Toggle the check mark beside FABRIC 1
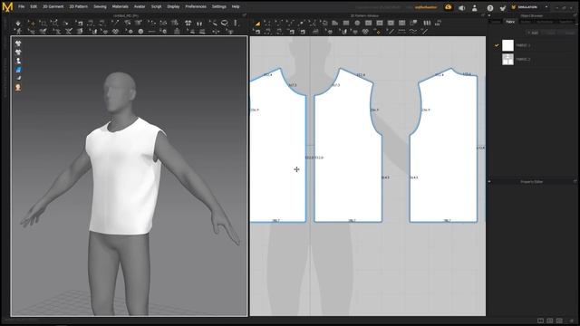This screenshot has width=580, height=326. click(x=497, y=45)
